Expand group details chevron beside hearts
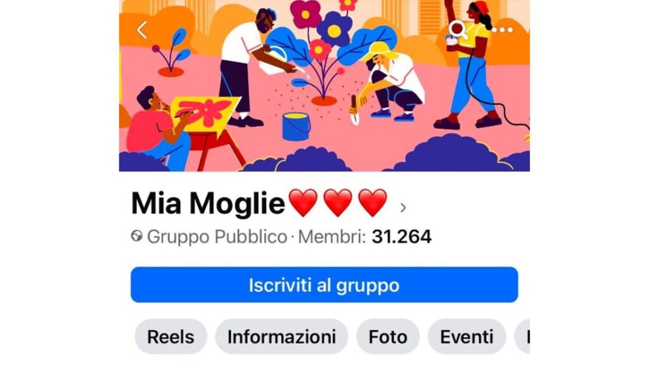The image size is (649, 365). 403,208
